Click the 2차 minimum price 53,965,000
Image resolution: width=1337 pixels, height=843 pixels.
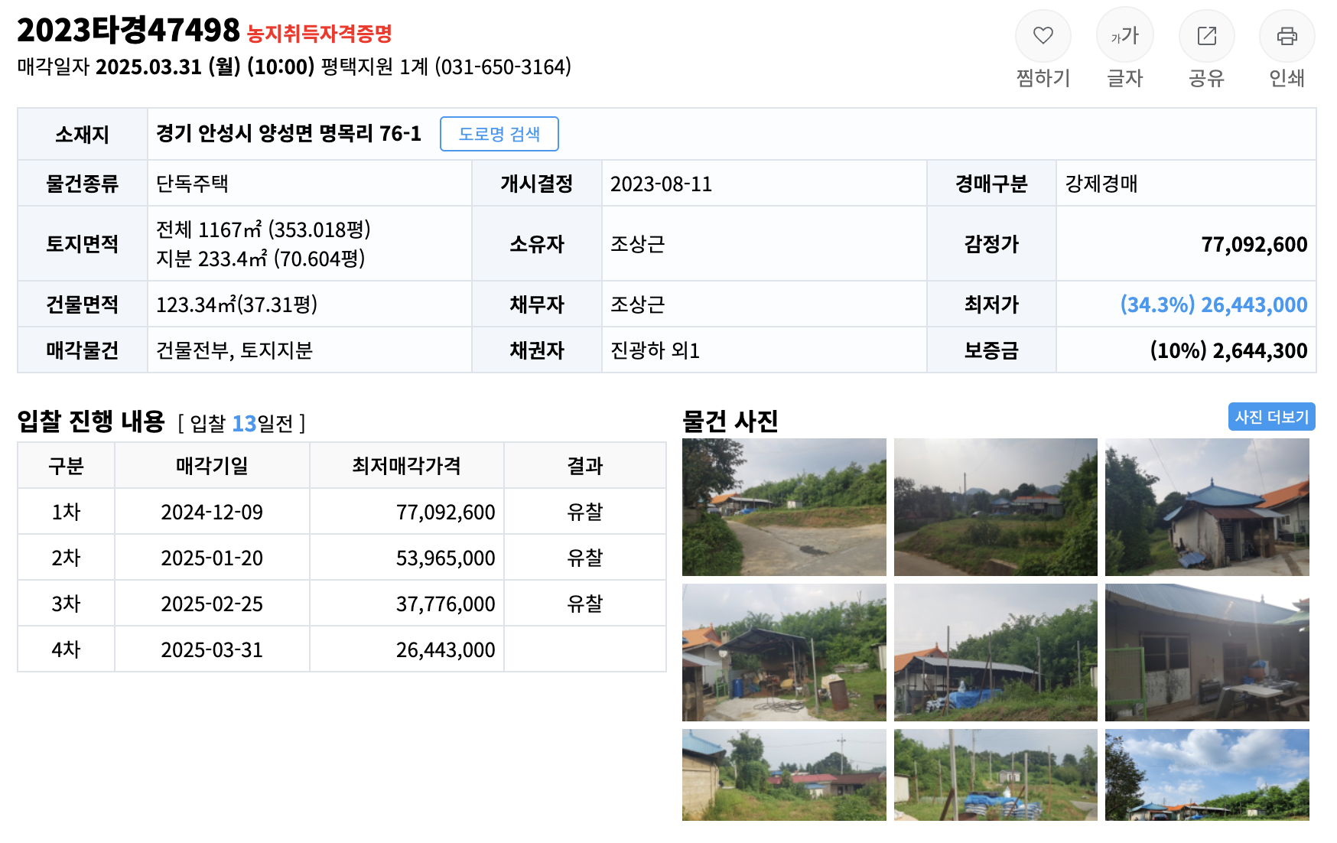445,558
